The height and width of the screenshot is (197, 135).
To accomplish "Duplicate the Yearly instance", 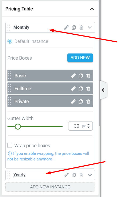I will 74,175.
